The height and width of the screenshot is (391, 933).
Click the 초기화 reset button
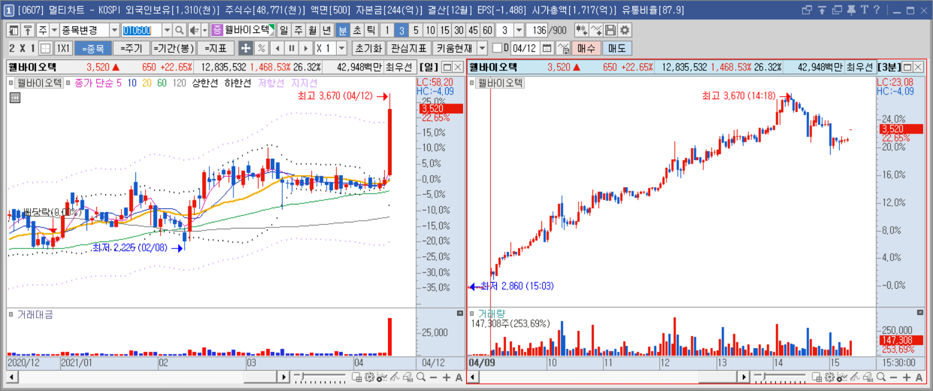[368, 48]
